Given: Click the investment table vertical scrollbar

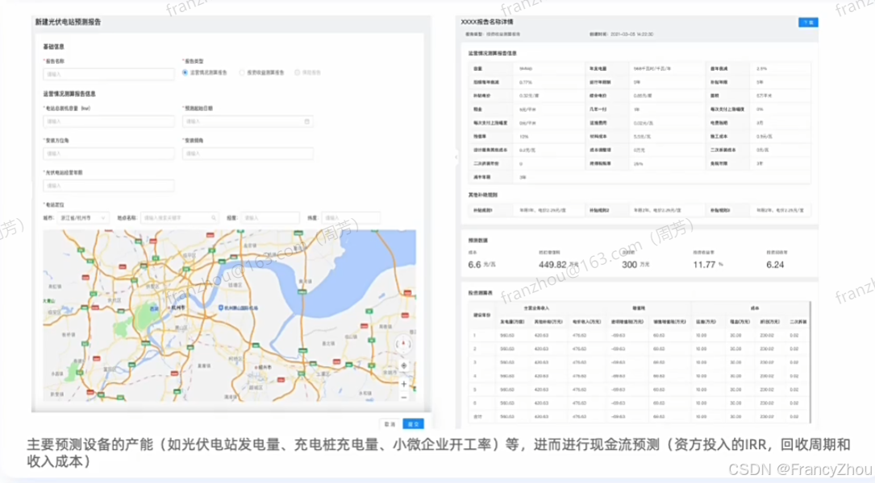Looking at the screenshot, I should pos(809,362).
